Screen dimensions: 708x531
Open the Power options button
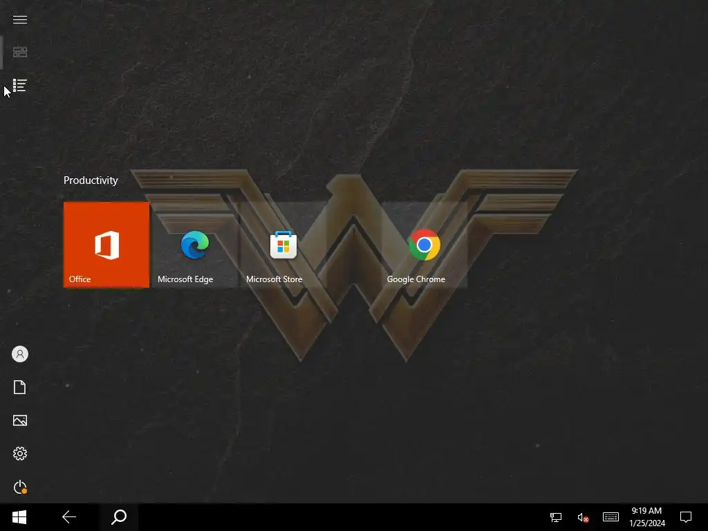click(x=20, y=487)
